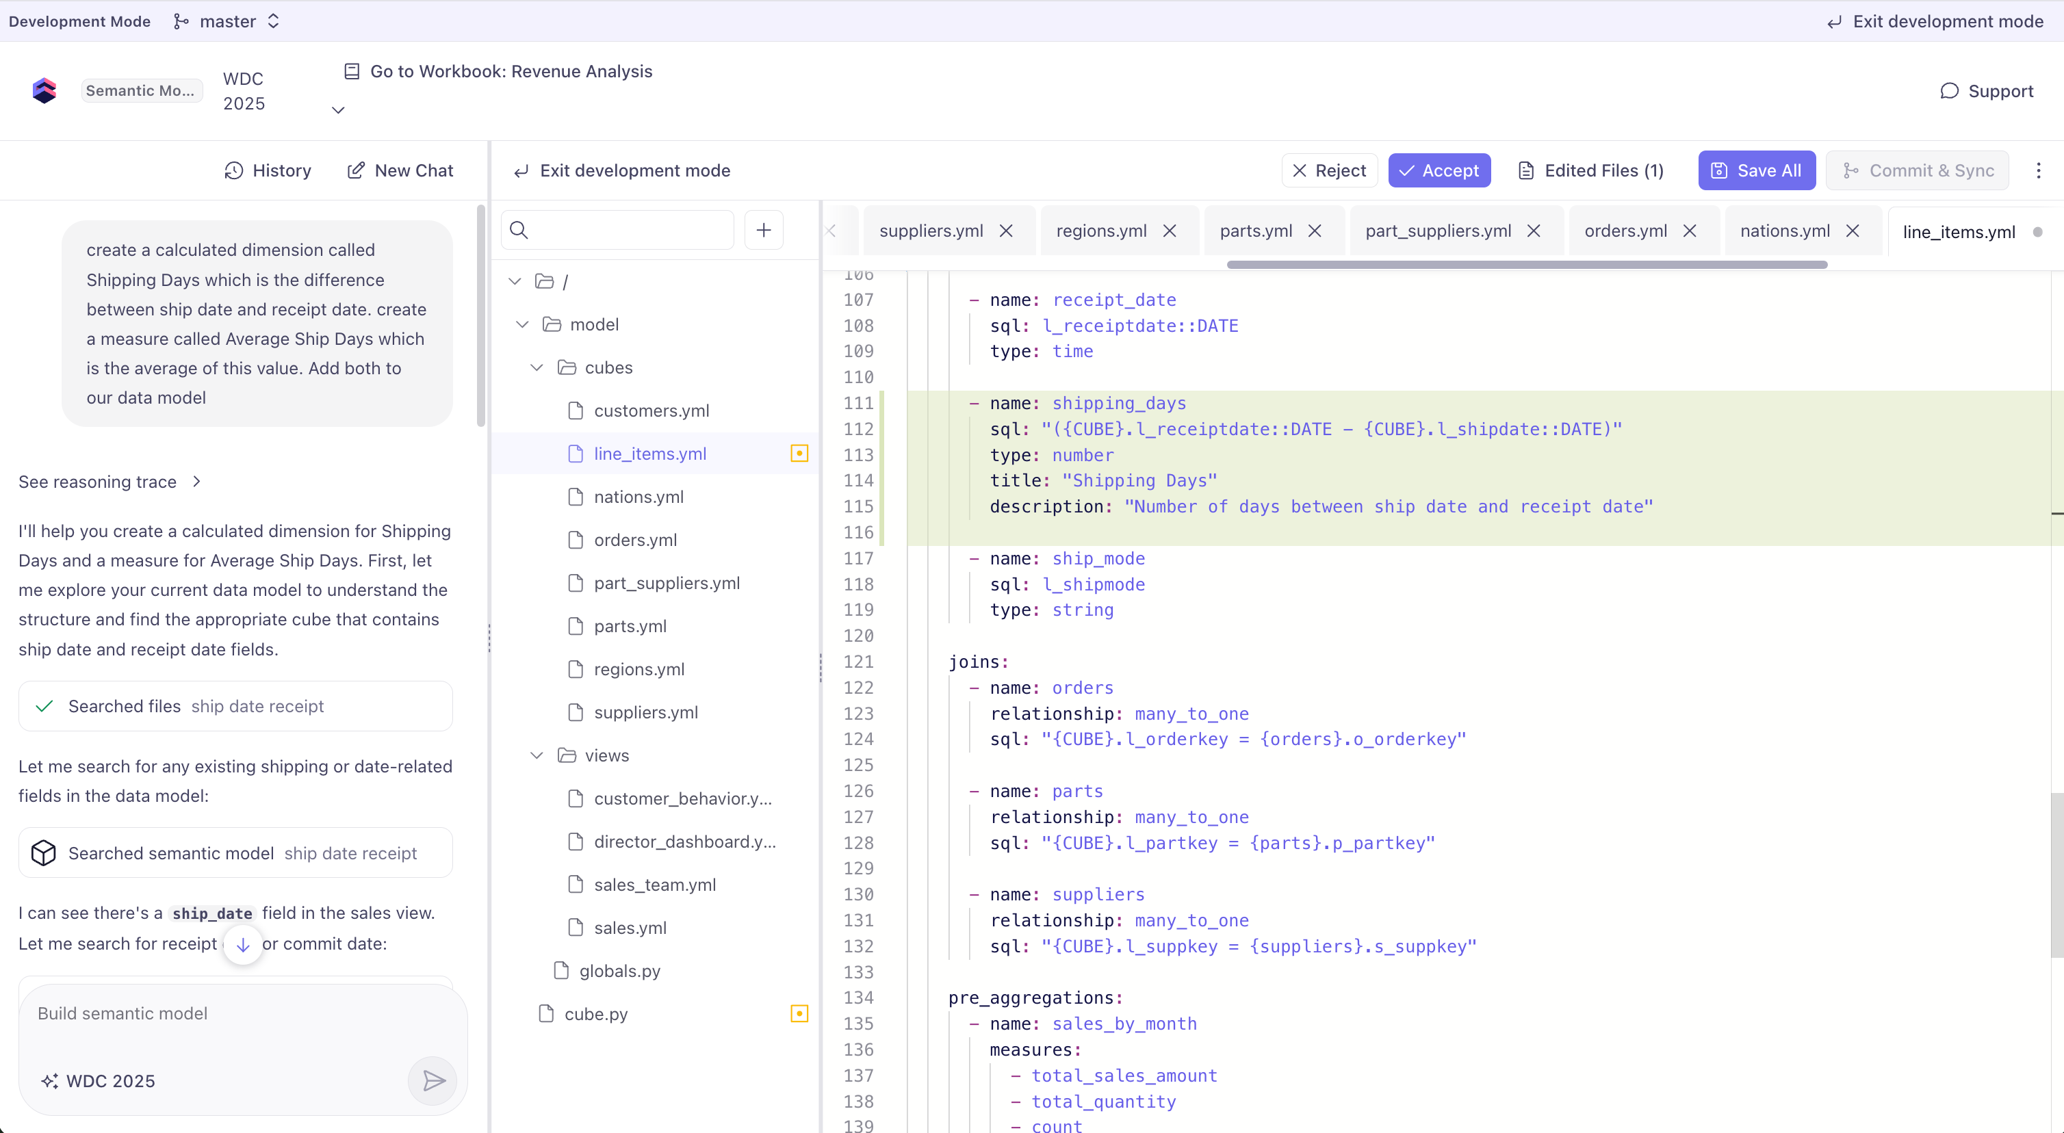
Task: Click the send message arrow icon
Action: (x=433, y=1081)
